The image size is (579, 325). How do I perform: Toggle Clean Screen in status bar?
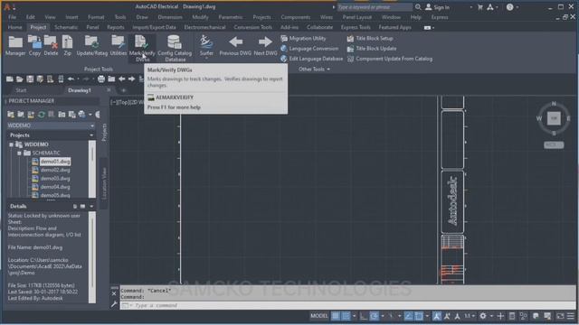point(560,316)
